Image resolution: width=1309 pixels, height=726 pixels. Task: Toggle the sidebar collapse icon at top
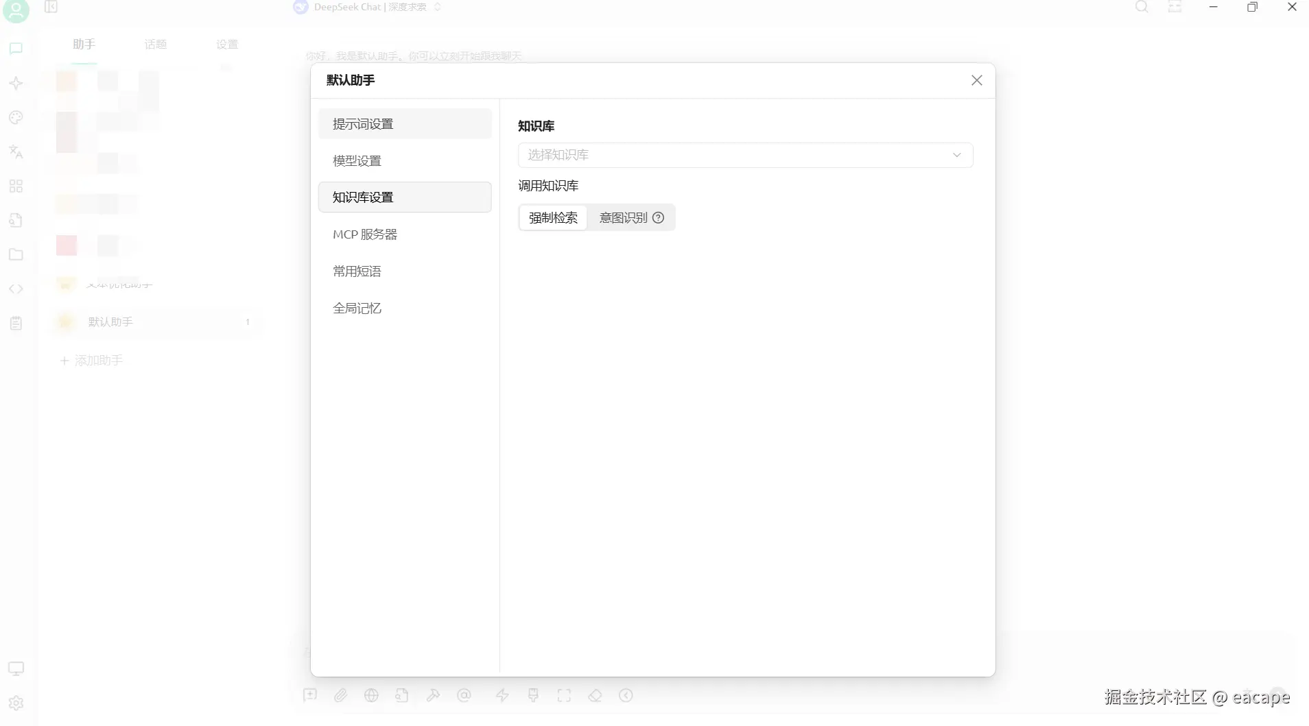pyautogui.click(x=51, y=7)
